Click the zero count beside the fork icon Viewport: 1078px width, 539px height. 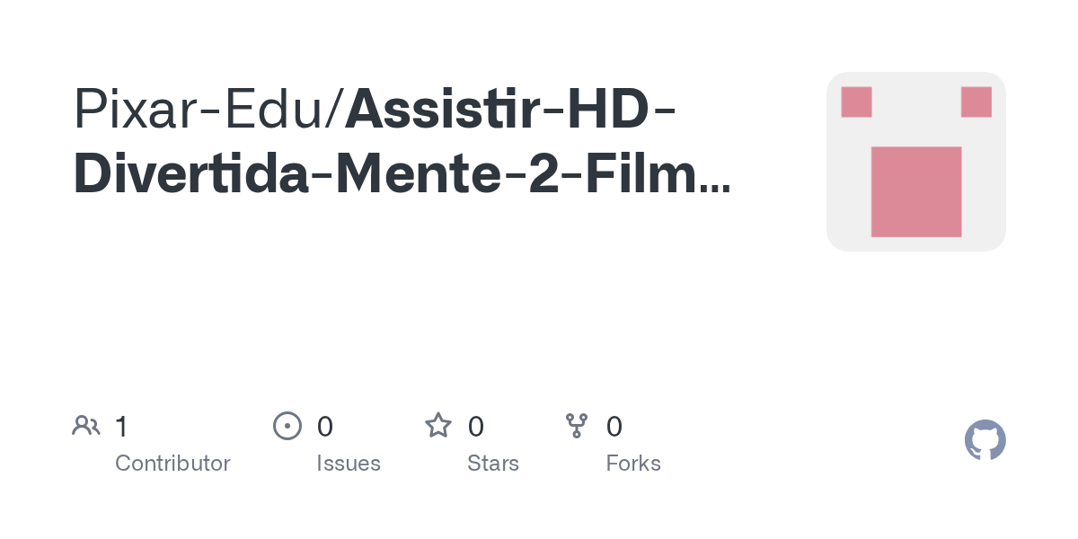pos(614,427)
